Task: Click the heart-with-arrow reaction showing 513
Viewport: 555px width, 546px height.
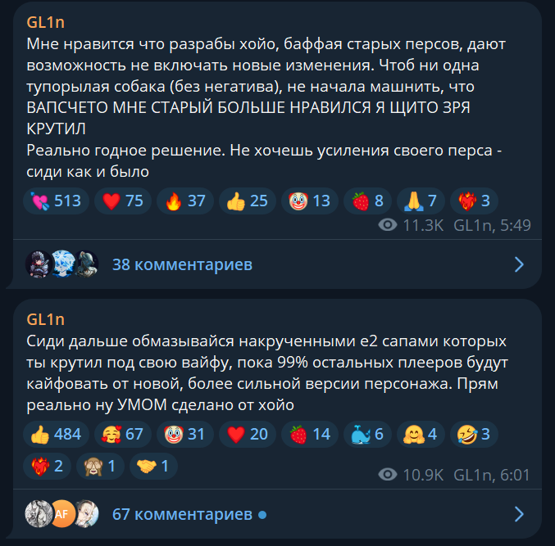Action: (56, 201)
